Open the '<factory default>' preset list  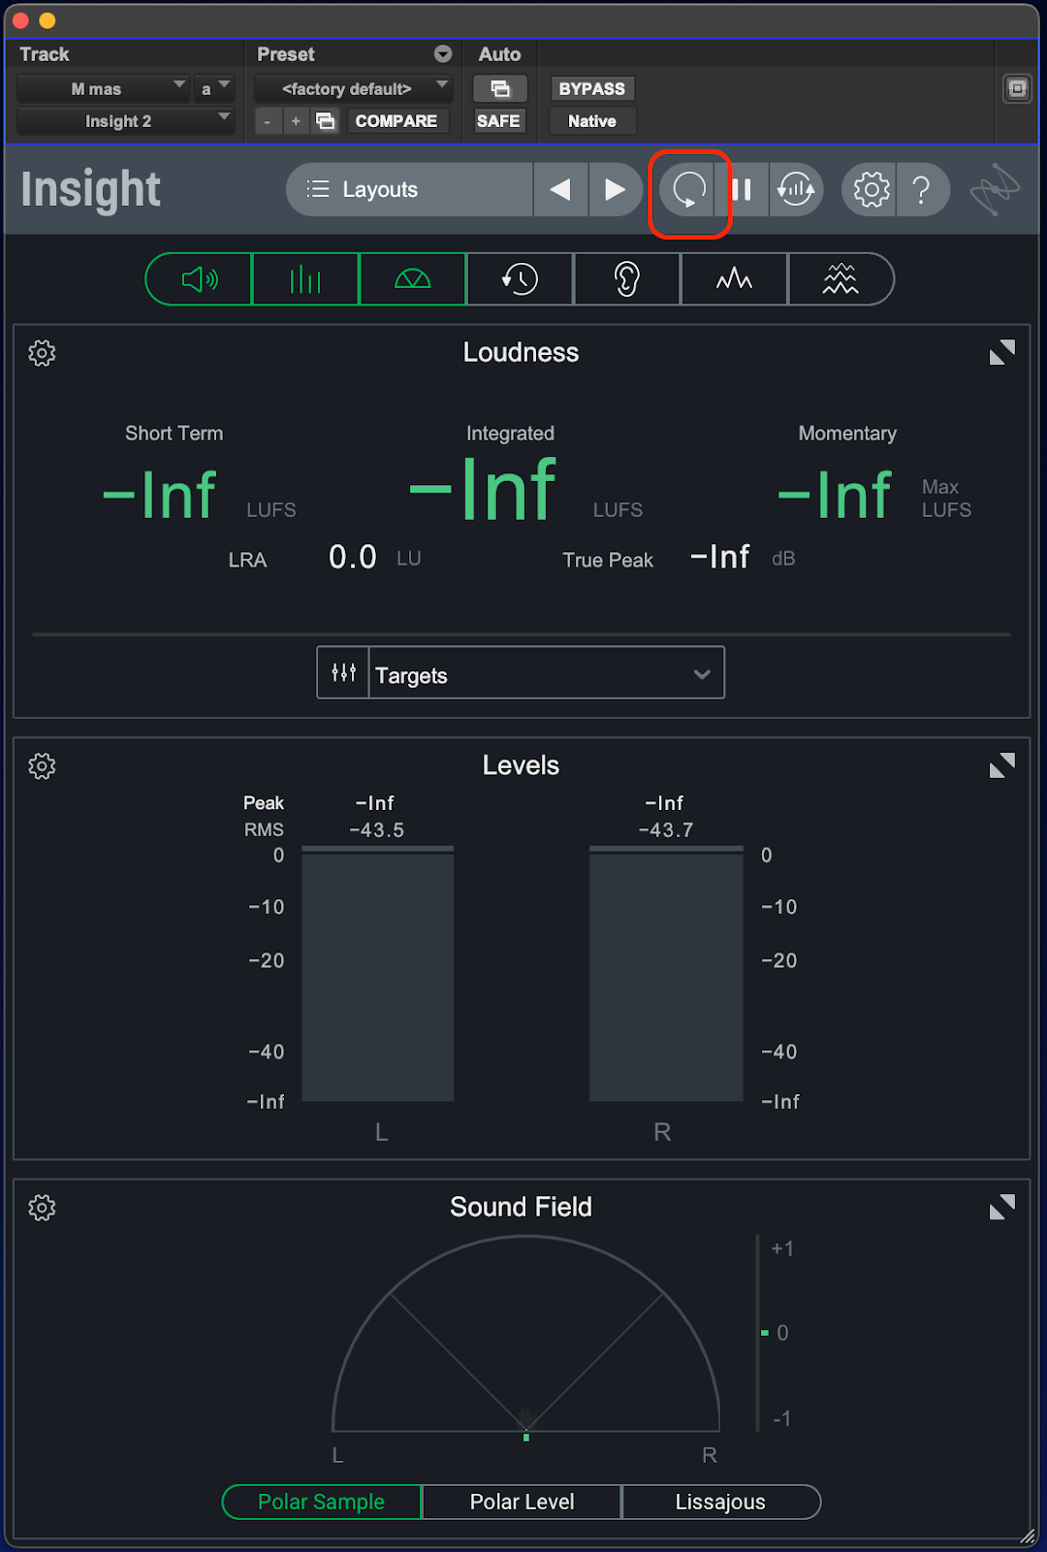click(354, 89)
